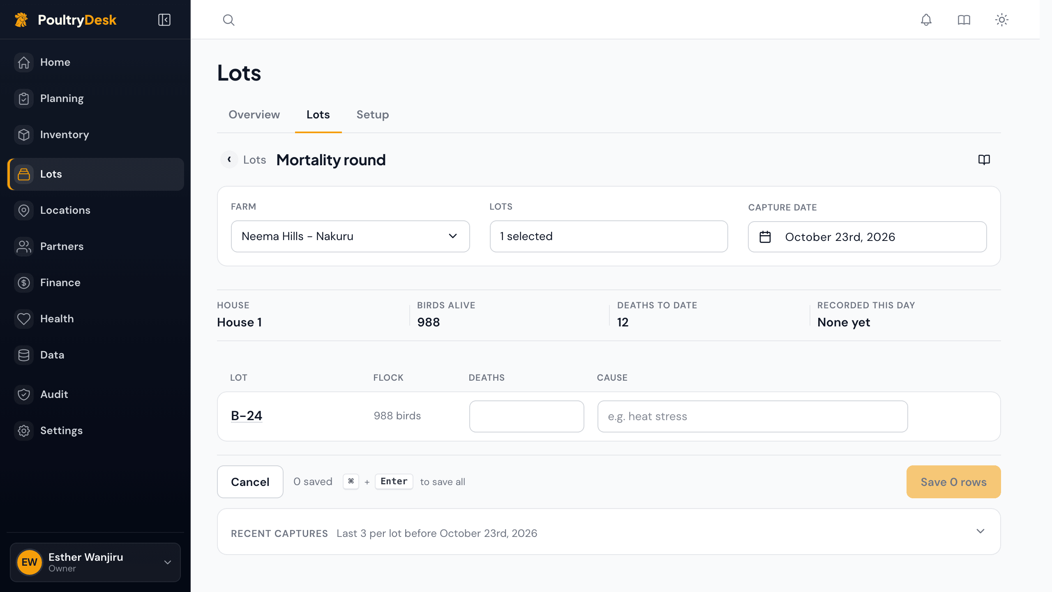Open Data in sidebar

(95, 355)
